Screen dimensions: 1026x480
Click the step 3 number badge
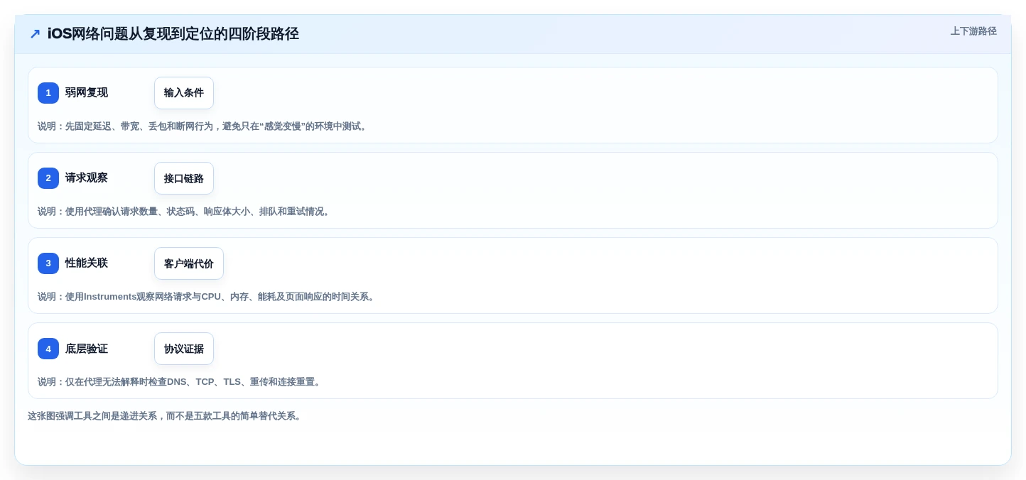48,263
